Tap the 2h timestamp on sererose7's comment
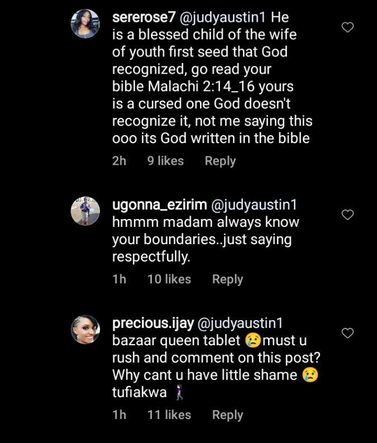 [x=119, y=161]
